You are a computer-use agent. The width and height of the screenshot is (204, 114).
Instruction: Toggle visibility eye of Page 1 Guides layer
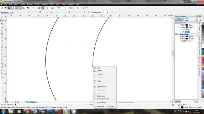[x=181, y=25]
